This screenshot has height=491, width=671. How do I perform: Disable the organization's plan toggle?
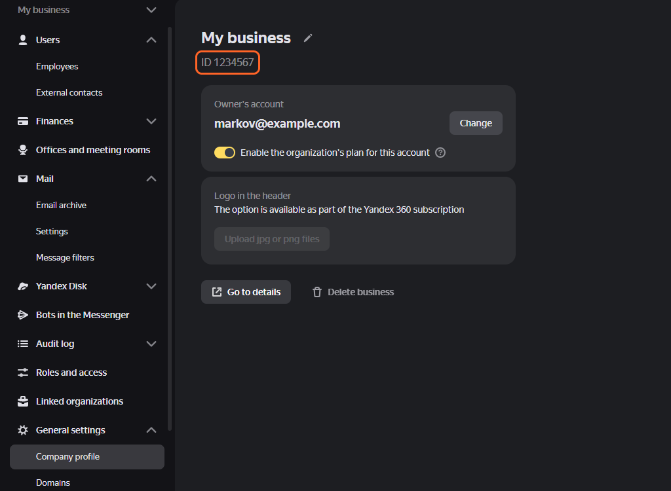pos(225,153)
